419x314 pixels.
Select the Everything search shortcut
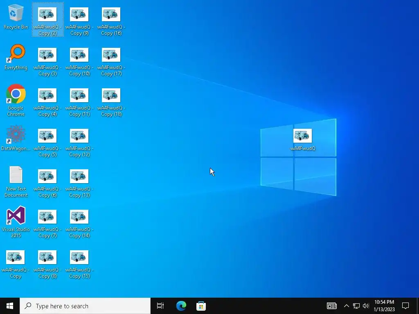[16, 57]
